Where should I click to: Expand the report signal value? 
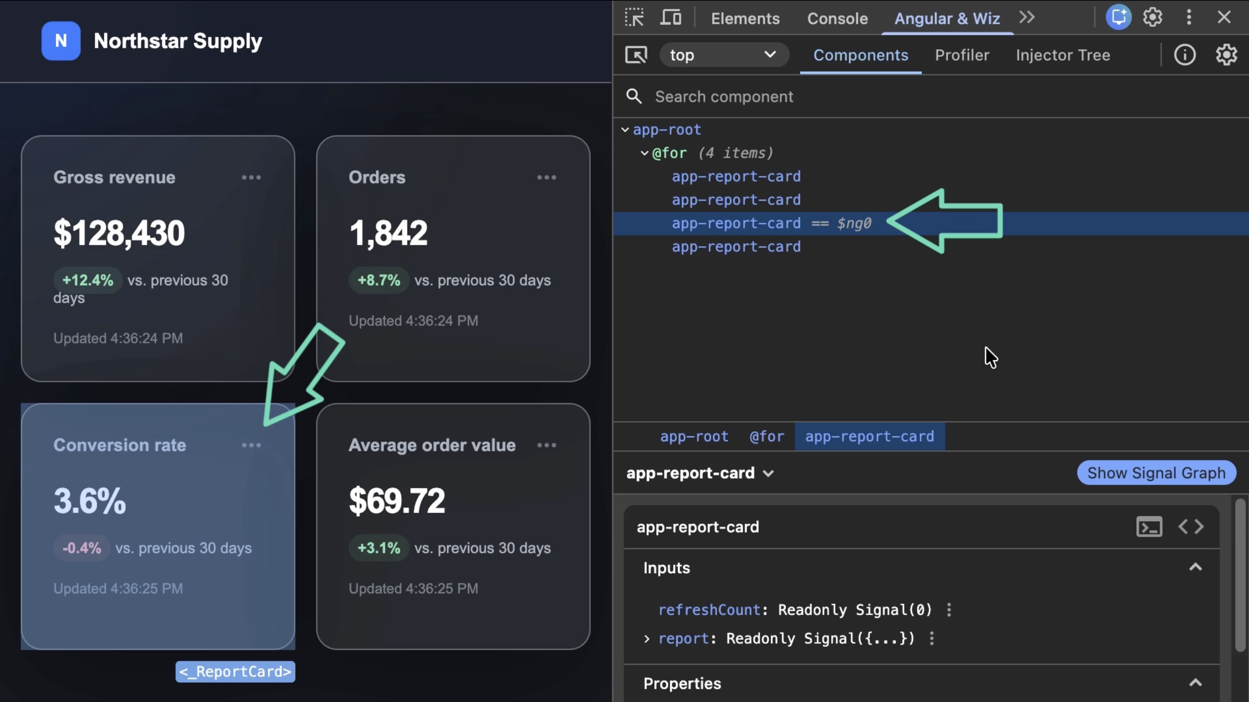click(x=647, y=639)
